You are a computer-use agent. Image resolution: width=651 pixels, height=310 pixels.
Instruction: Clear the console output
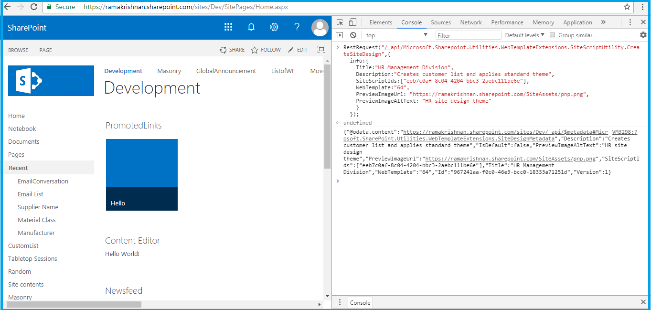[x=353, y=35]
